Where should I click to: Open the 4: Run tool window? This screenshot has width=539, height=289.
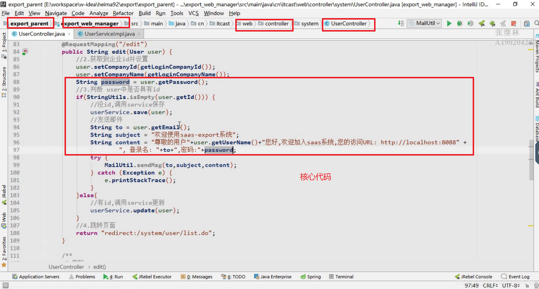pyautogui.click(x=113, y=277)
